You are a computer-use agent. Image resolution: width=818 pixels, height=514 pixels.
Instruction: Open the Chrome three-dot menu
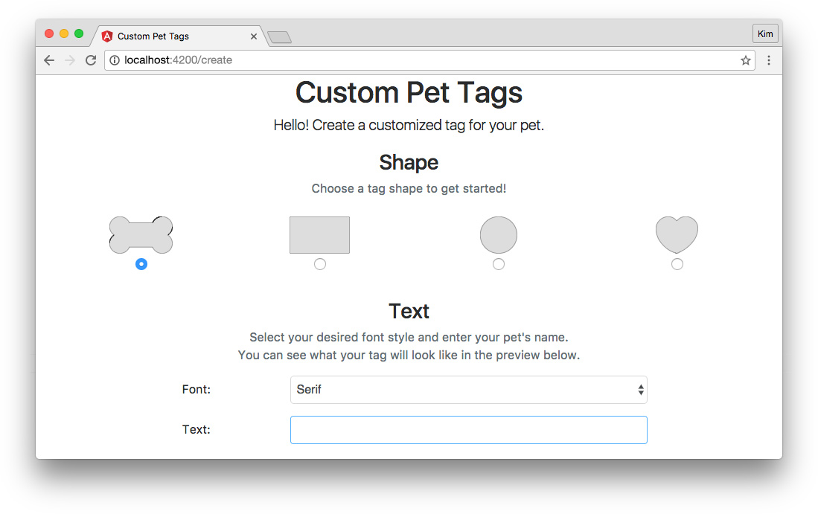pyautogui.click(x=768, y=60)
